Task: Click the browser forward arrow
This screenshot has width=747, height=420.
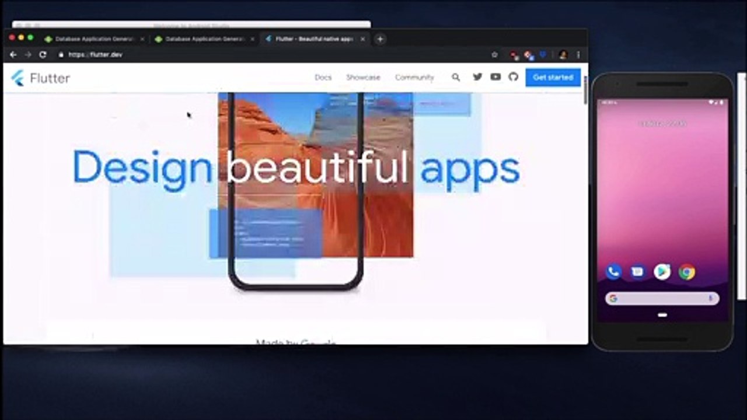Action: [27, 55]
